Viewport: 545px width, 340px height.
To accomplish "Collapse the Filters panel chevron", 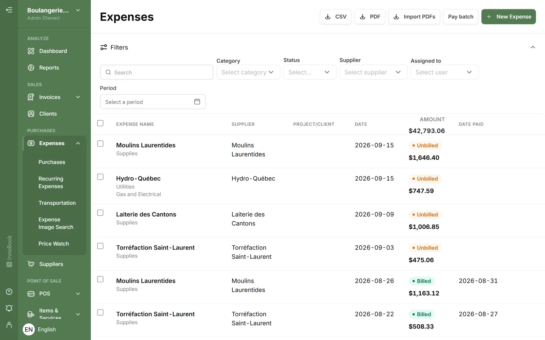I will [x=533, y=47].
